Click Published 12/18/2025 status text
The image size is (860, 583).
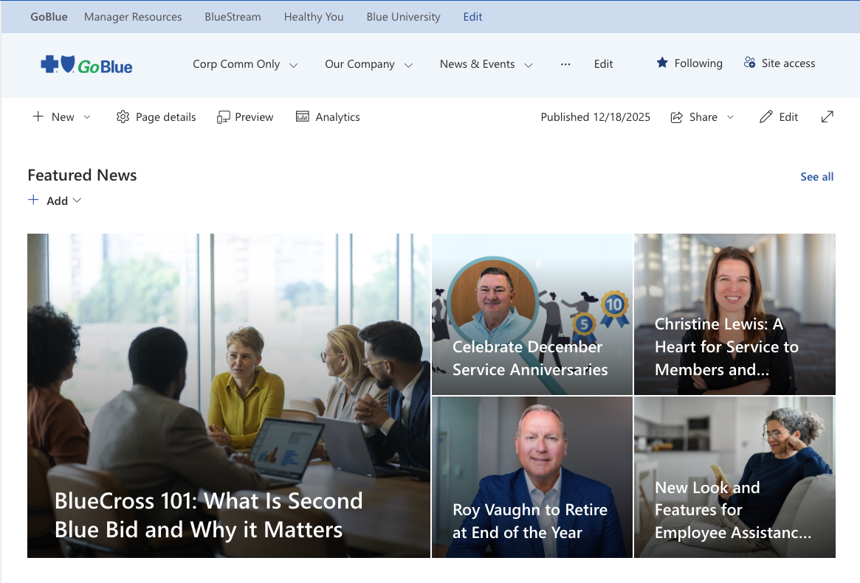tap(595, 117)
